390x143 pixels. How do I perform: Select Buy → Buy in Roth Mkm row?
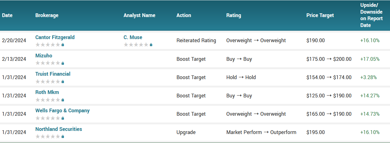point(239,96)
